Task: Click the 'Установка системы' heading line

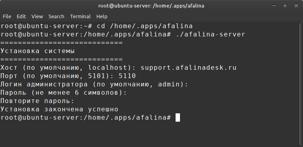Action: click(x=38, y=51)
